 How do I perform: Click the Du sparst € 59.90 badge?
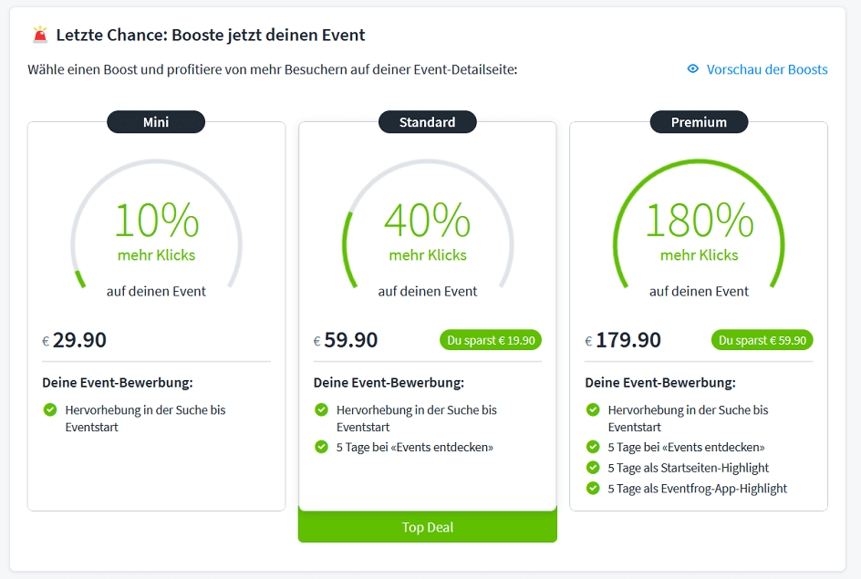tap(762, 340)
